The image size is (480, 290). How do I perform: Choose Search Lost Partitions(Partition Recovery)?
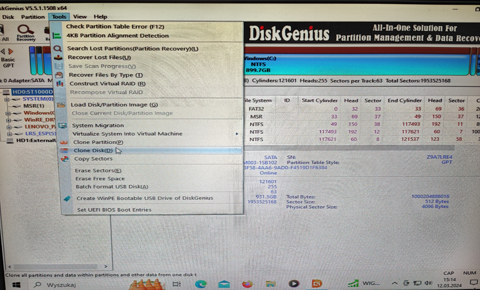[133, 49]
